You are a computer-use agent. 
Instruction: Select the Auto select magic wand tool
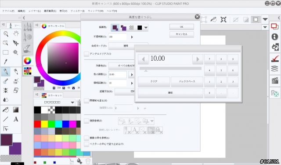point(16,52)
